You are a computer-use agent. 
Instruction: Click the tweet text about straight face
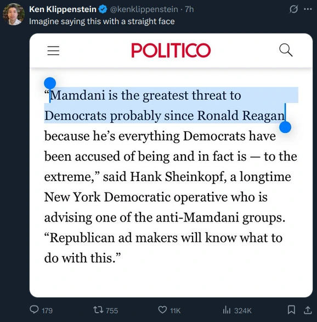[102, 21]
